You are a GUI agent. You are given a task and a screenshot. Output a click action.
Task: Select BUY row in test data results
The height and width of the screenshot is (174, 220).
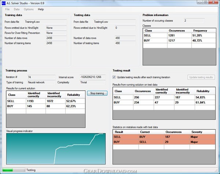click(x=164, y=102)
